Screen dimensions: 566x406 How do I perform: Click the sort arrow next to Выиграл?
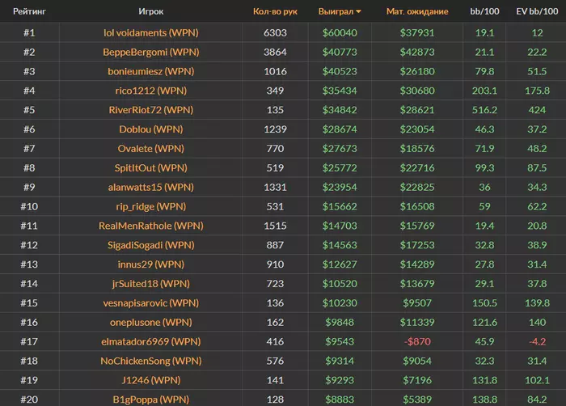coord(359,12)
